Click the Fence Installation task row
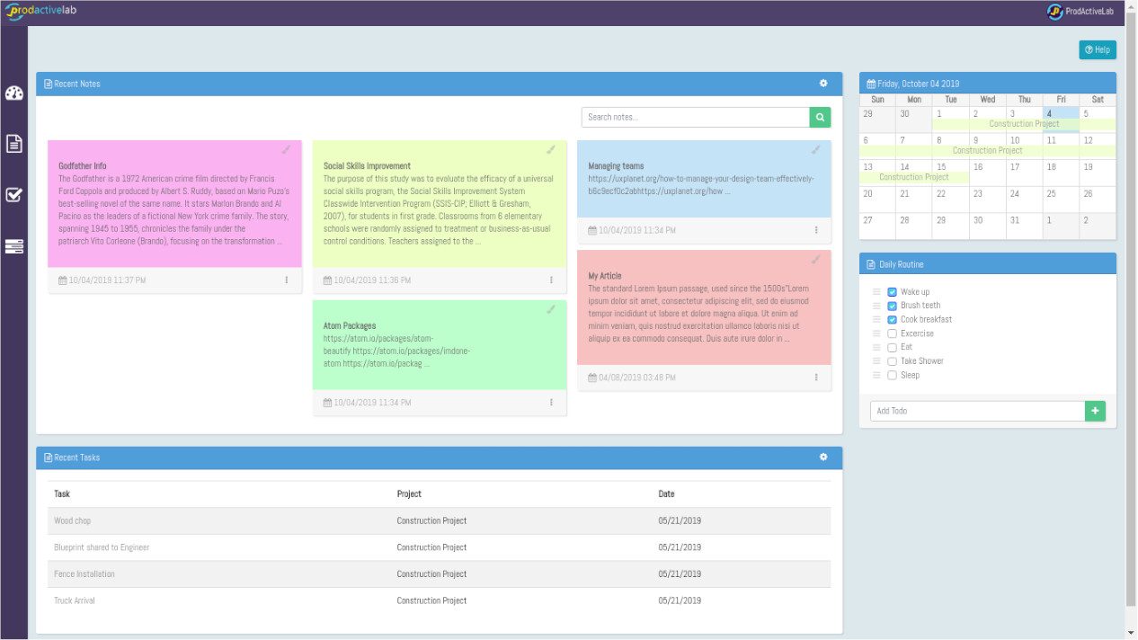The height and width of the screenshot is (640, 1138). click(x=440, y=573)
